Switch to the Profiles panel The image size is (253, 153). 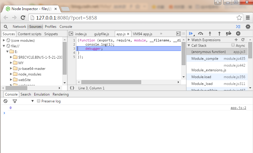[x=51, y=27]
